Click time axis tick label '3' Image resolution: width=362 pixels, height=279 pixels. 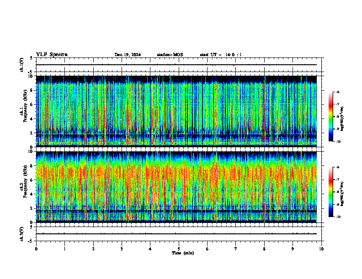(x=122, y=249)
